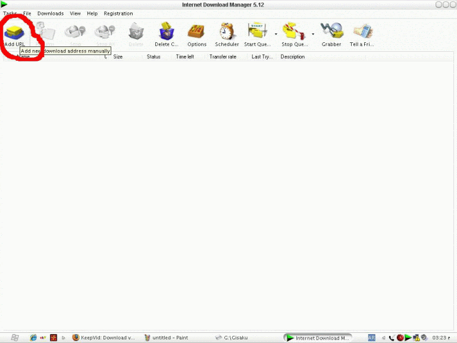Open the Registration menu
Image resolution: width=457 pixels, height=343 pixels.
pos(118,13)
